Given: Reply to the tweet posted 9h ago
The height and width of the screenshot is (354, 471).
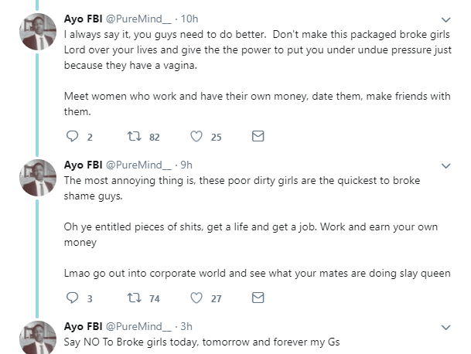Looking at the screenshot, I should click(74, 298).
